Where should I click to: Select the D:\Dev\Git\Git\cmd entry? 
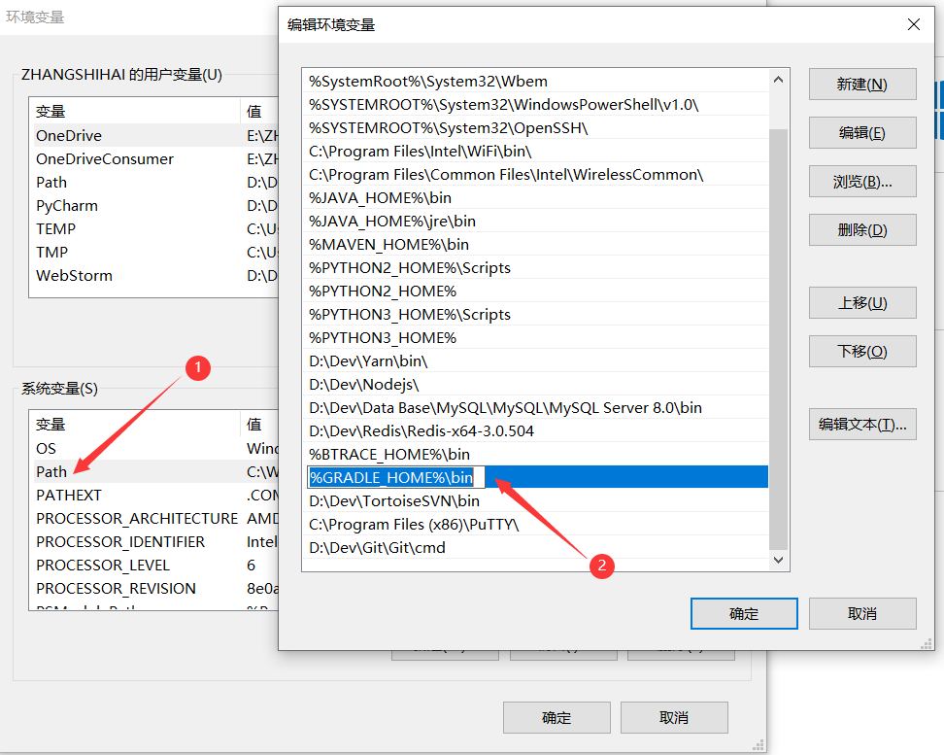coord(377,548)
